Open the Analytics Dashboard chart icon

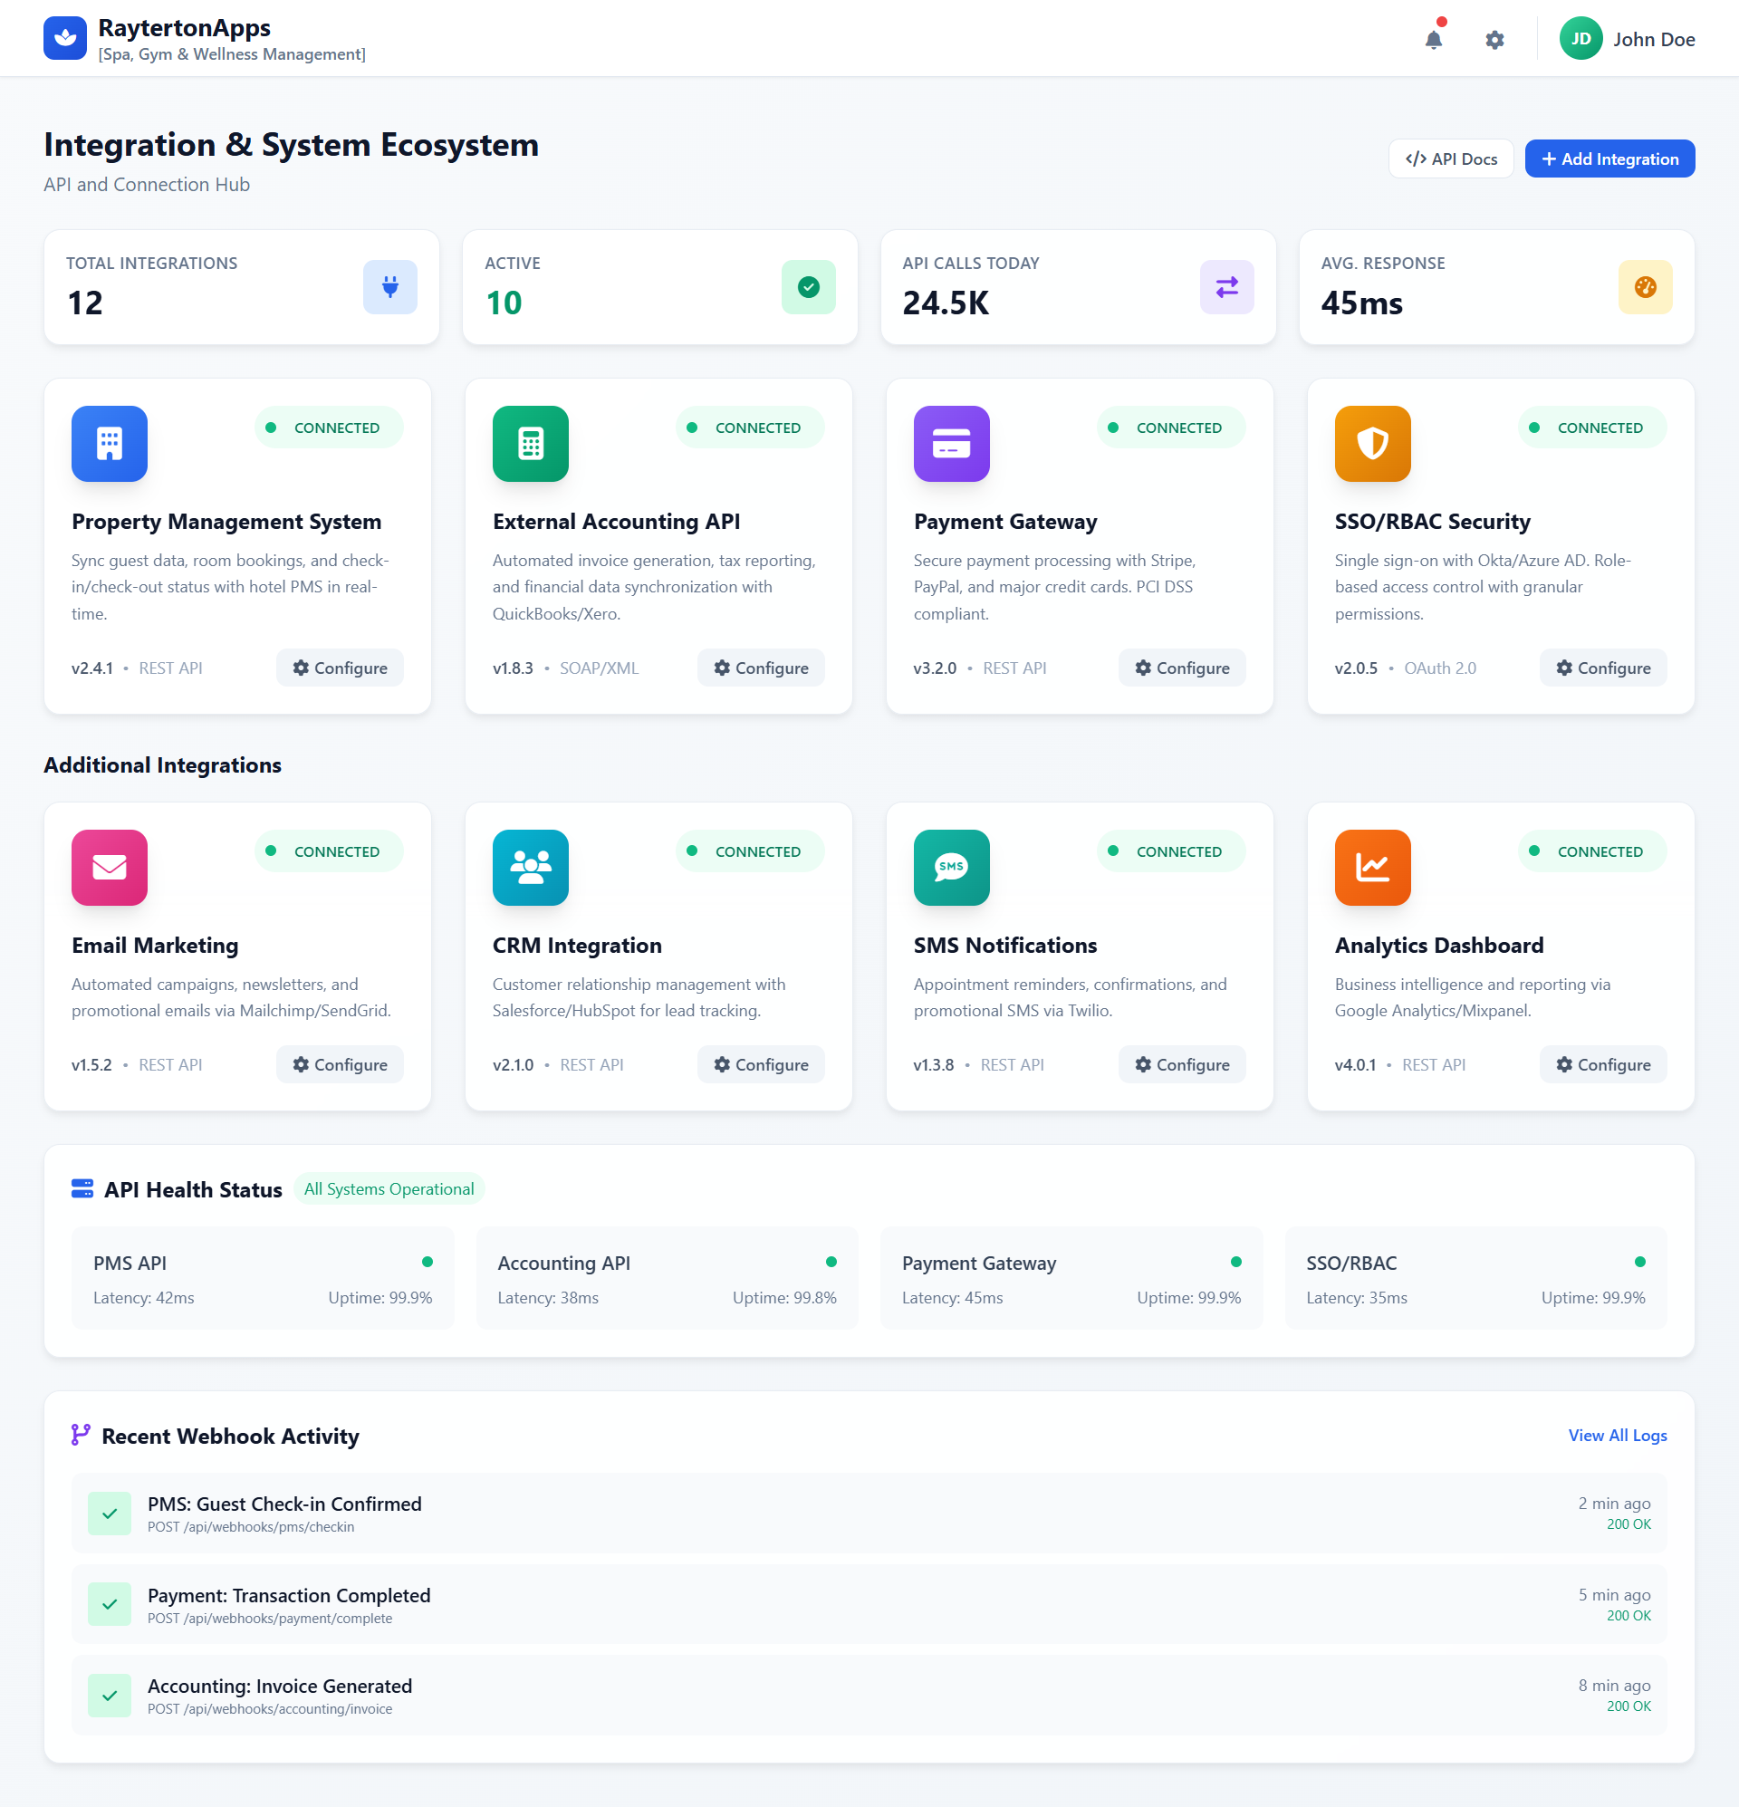pyautogui.click(x=1372, y=867)
